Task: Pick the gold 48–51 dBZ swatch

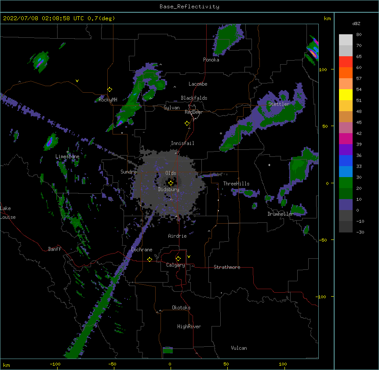Action: pos(346,106)
